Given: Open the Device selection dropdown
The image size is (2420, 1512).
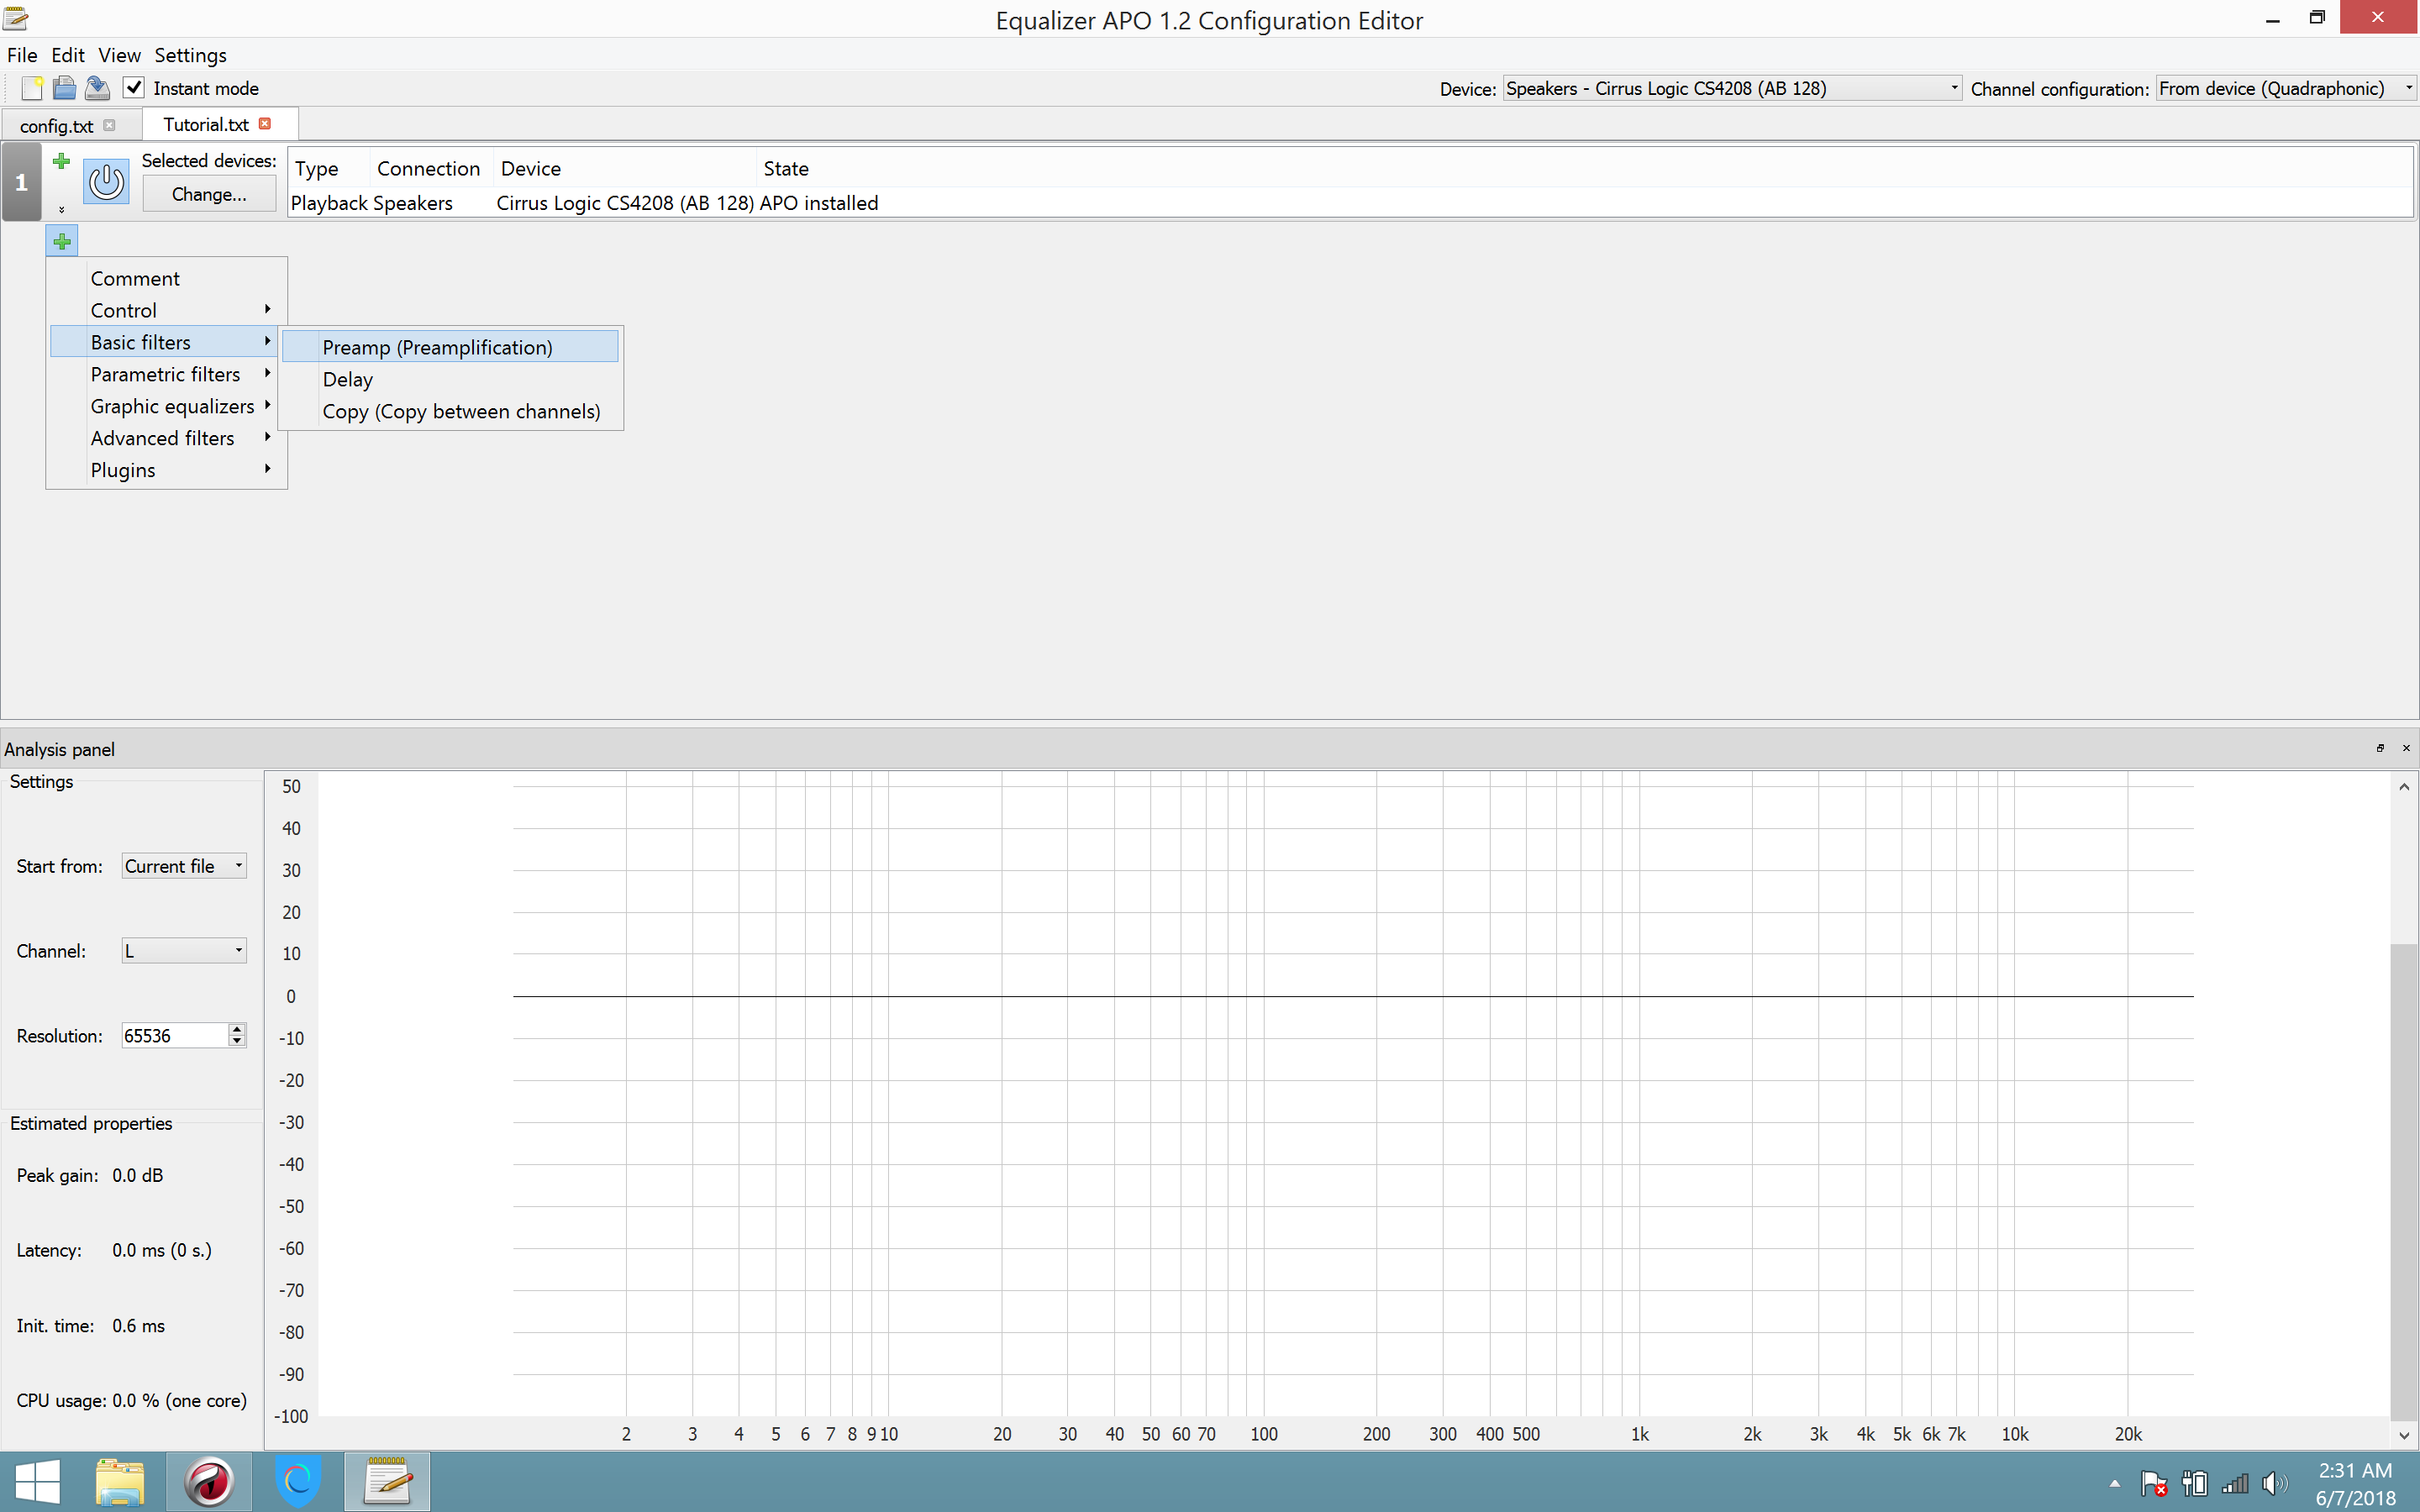Looking at the screenshot, I should coord(1951,88).
